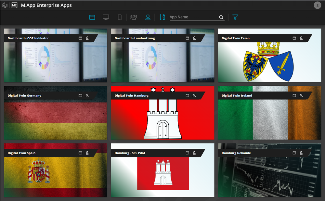325x201 pixels.
Task: Open Dashboard - Landnutzung app tile
Action: [x=162, y=55]
